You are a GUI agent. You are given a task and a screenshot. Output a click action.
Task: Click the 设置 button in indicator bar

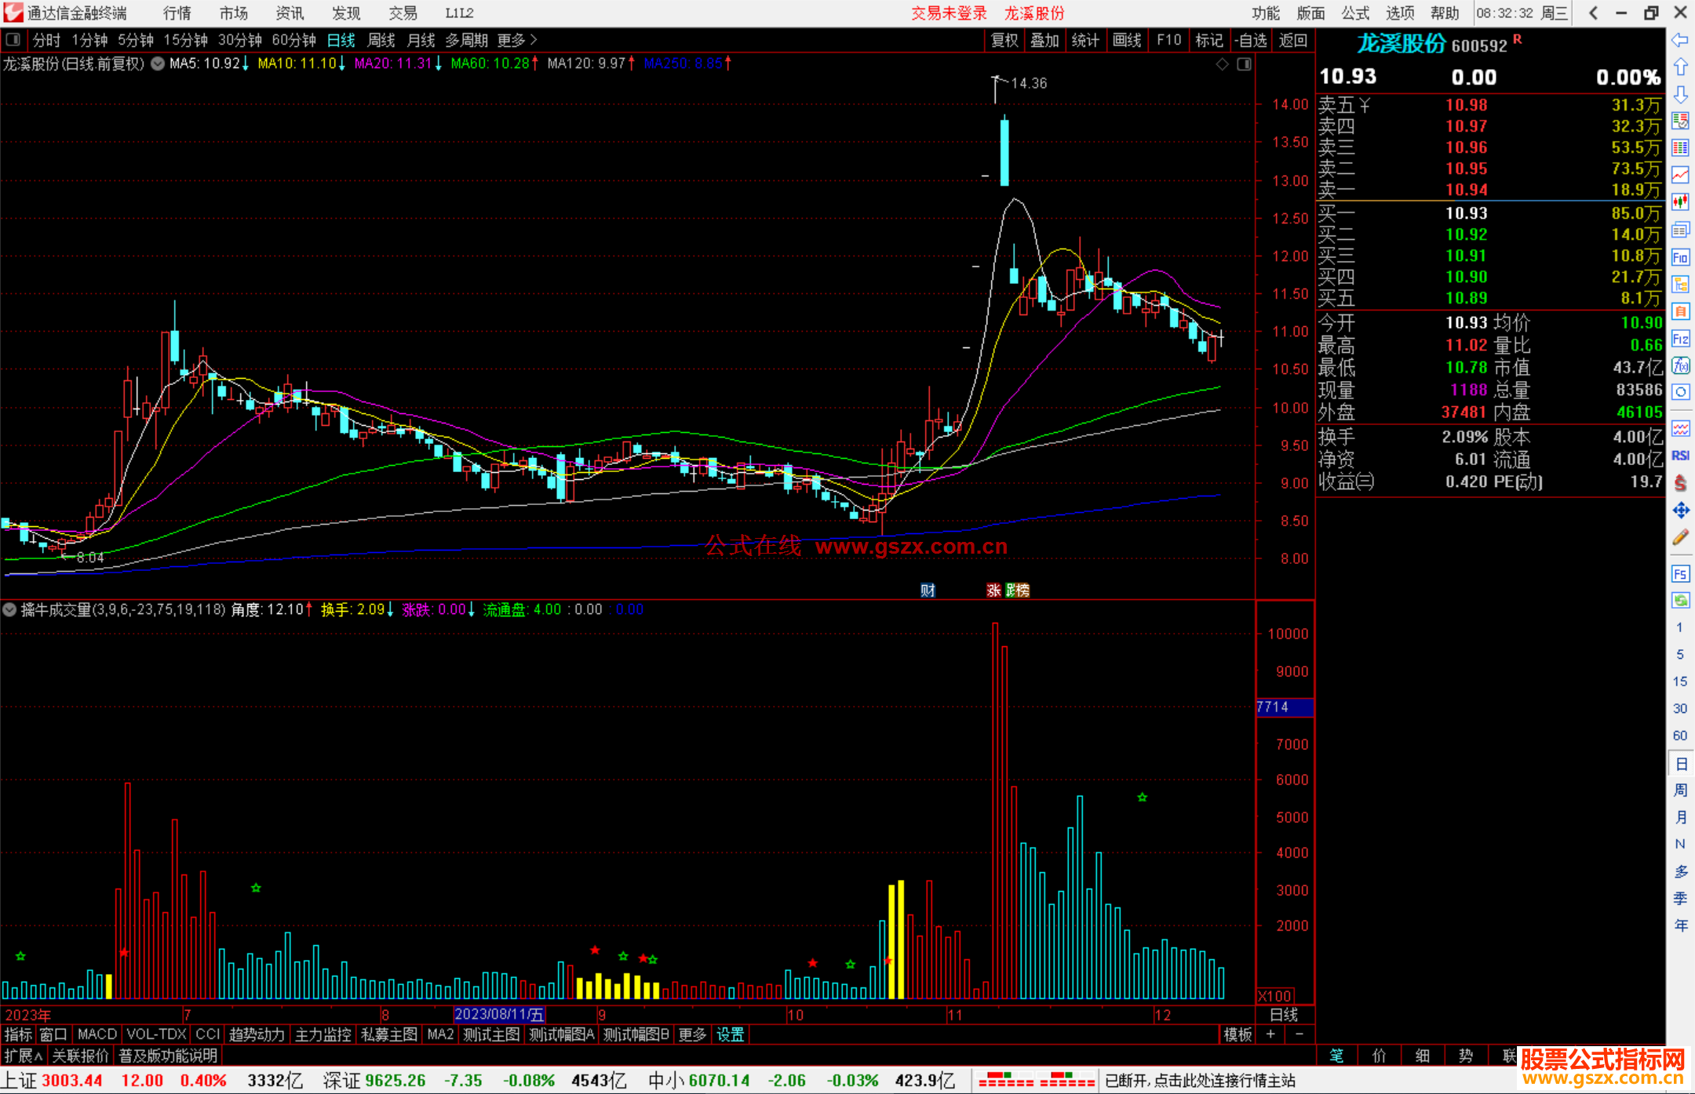[x=730, y=1034]
